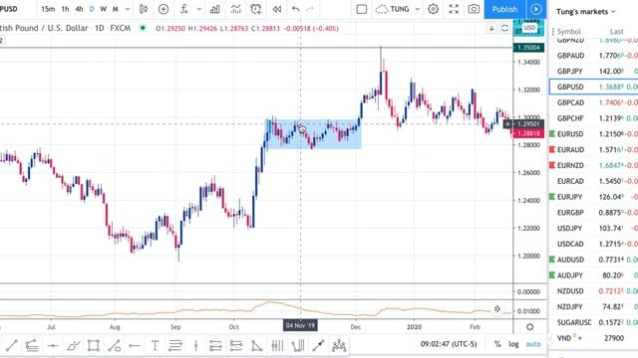The width and height of the screenshot is (638, 358).
Task: Click the play icon next to Publish
Action: click(x=536, y=9)
